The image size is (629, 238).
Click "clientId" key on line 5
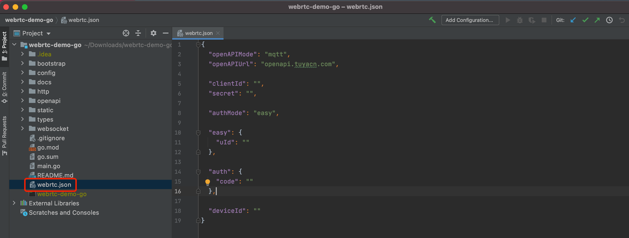227,83
